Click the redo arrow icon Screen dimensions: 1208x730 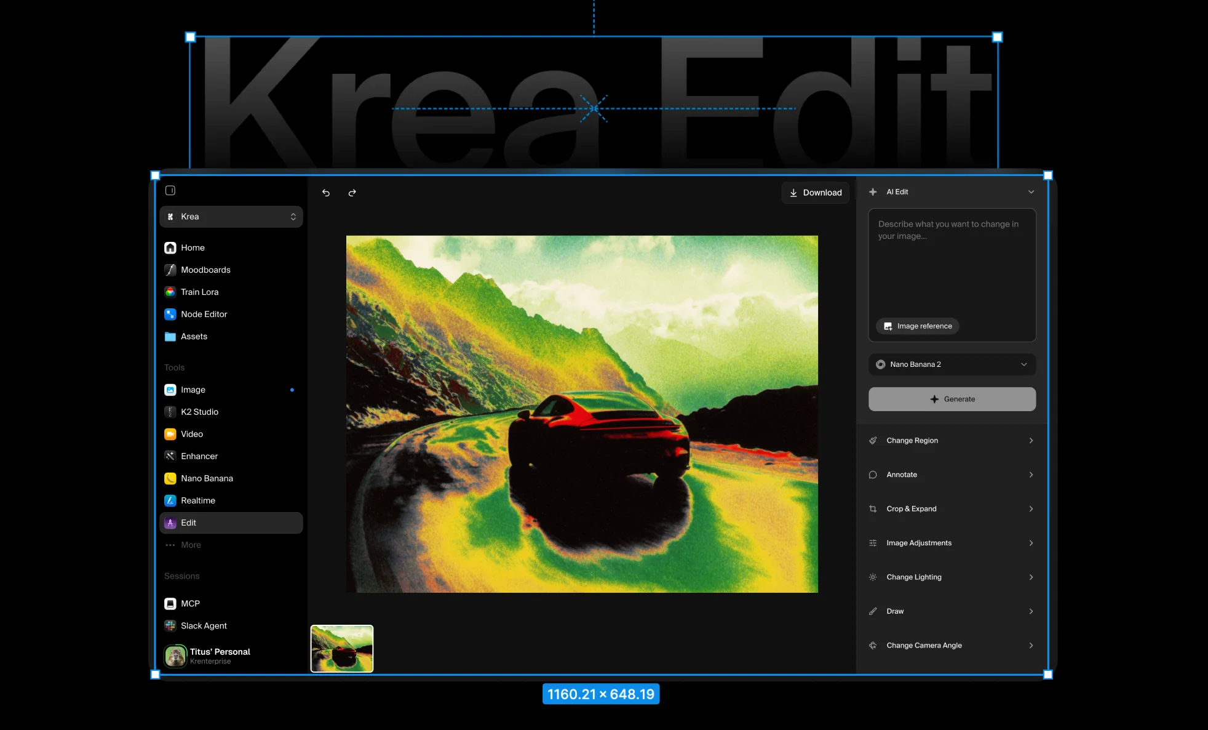(352, 193)
